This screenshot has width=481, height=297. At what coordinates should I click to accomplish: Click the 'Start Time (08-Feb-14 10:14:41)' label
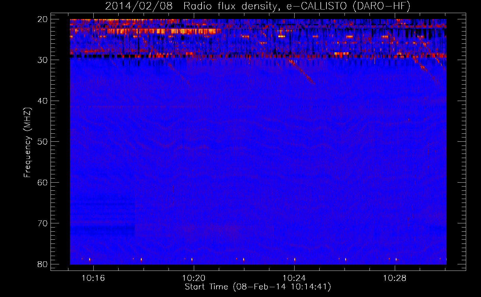258,287
